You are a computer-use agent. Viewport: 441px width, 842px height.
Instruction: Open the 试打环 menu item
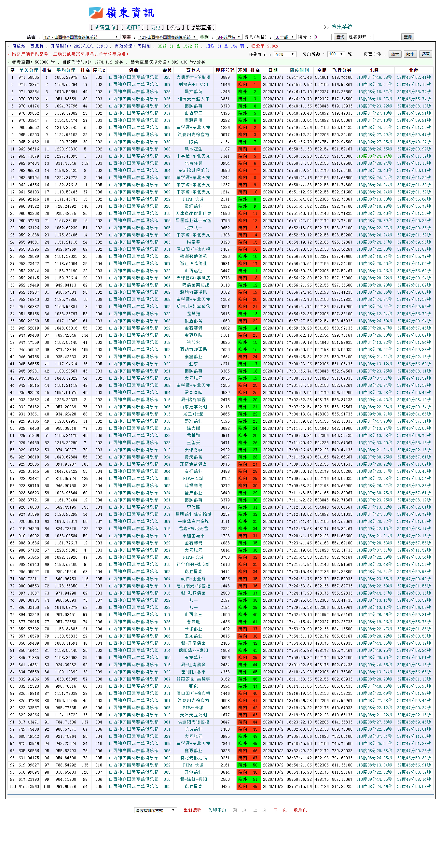click(133, 27)
